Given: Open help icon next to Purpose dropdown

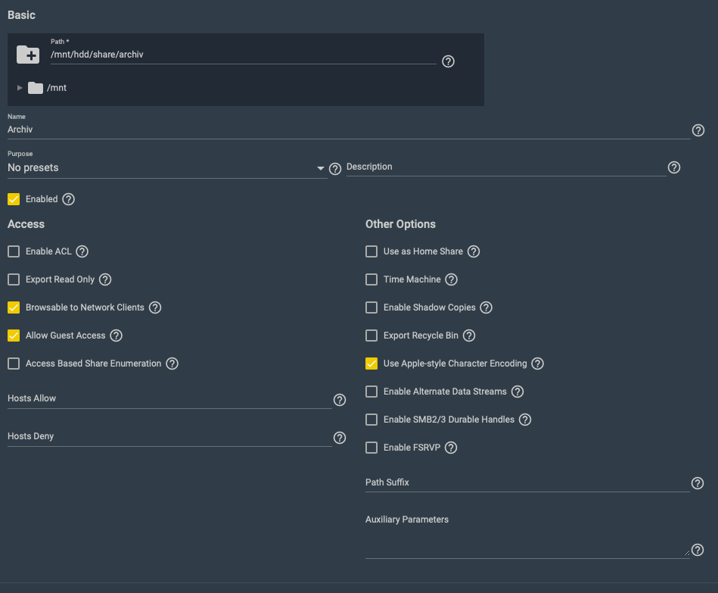Looking at the screenshot, I should point(335,169).
